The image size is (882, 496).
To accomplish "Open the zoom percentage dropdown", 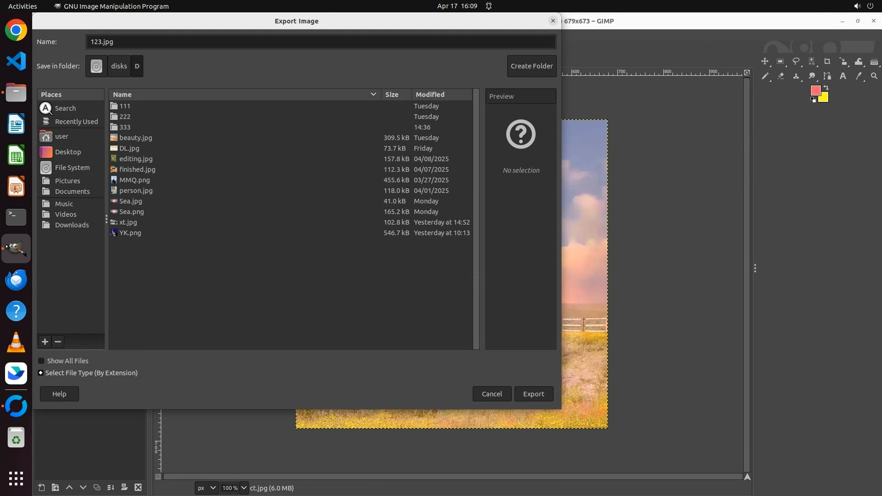I will click(x=244, y=488).
